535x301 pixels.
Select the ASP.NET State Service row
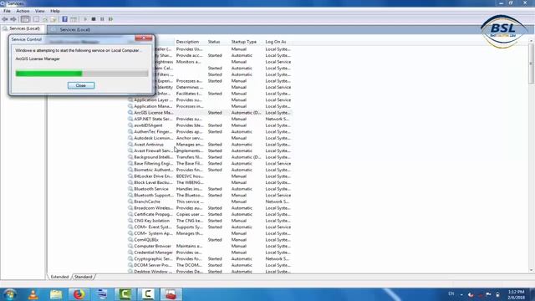point(210,119)
